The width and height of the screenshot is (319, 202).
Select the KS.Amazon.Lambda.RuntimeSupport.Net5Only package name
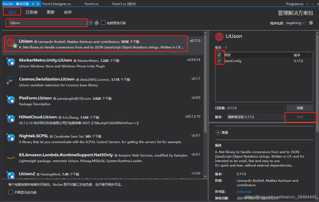click(x=66, y=155)
